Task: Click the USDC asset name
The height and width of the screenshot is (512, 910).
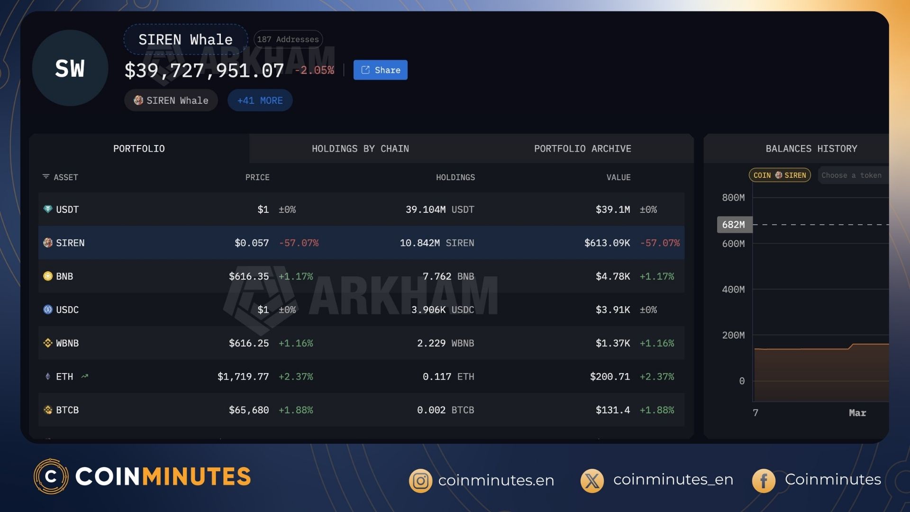Action: [67, 310]
